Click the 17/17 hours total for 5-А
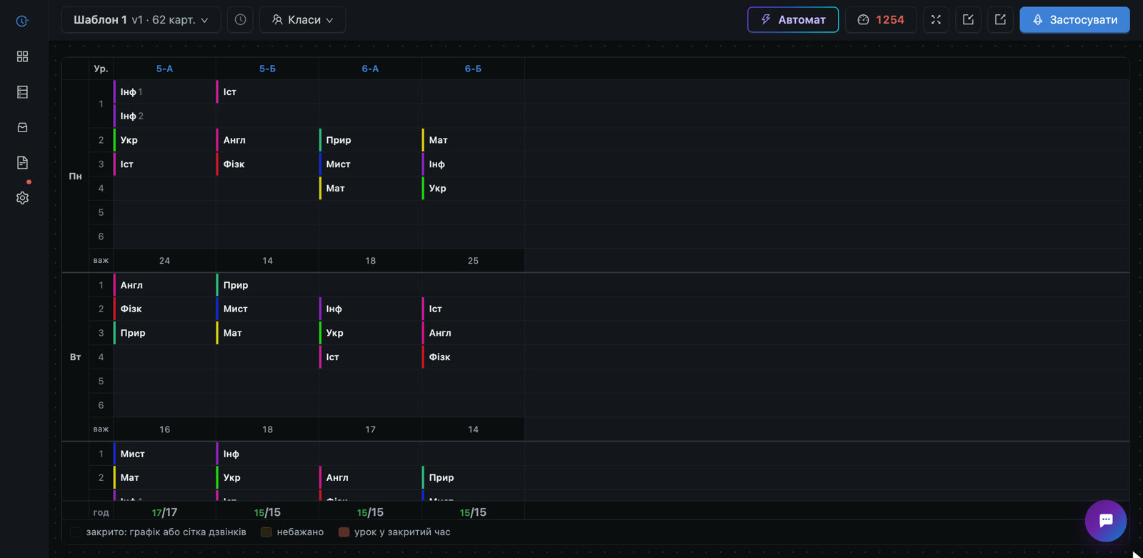Screen dimensions: 1143x558 (164, 512)
